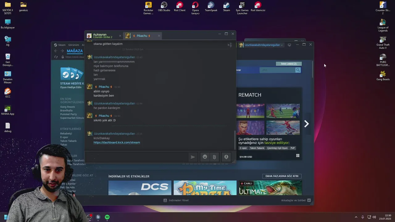Click the Steam store search field

277,70
